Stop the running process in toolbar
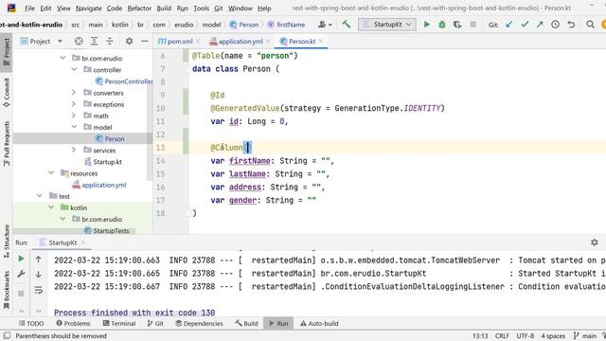 point(472,25)
